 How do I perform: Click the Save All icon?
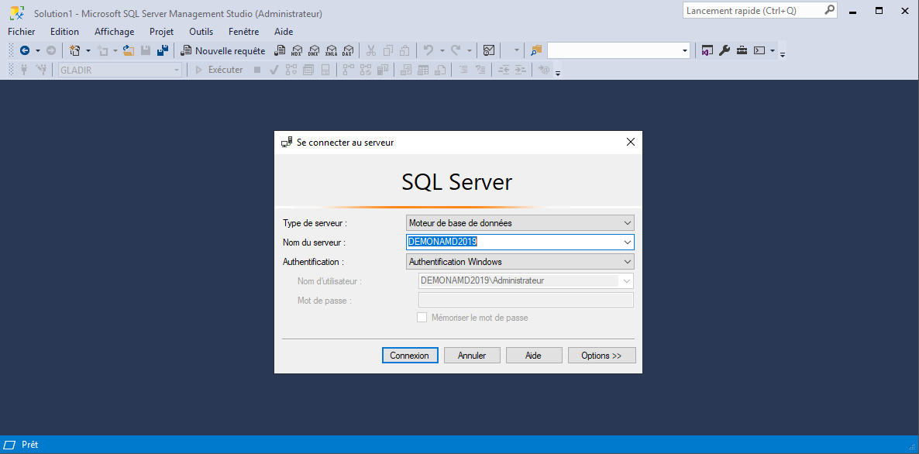pos(163,51)
